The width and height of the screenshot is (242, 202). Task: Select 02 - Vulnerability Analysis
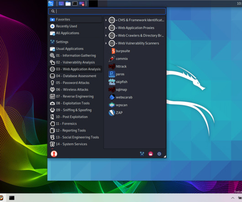(x=75, y=62)
